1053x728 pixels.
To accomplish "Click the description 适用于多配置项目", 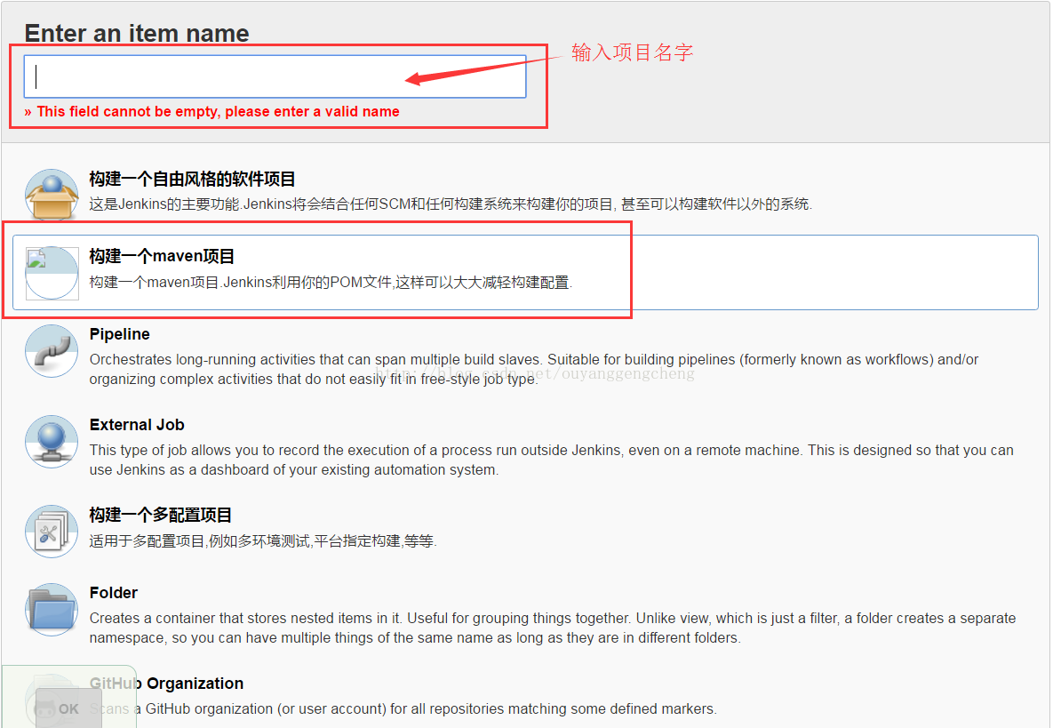I will [x=263, y=541].
